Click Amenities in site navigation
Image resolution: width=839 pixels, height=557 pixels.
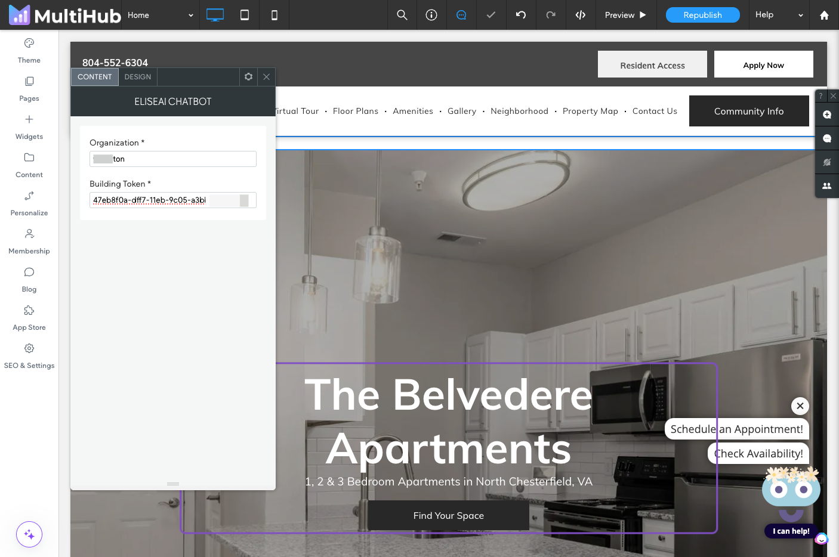(x=413, y=111)
